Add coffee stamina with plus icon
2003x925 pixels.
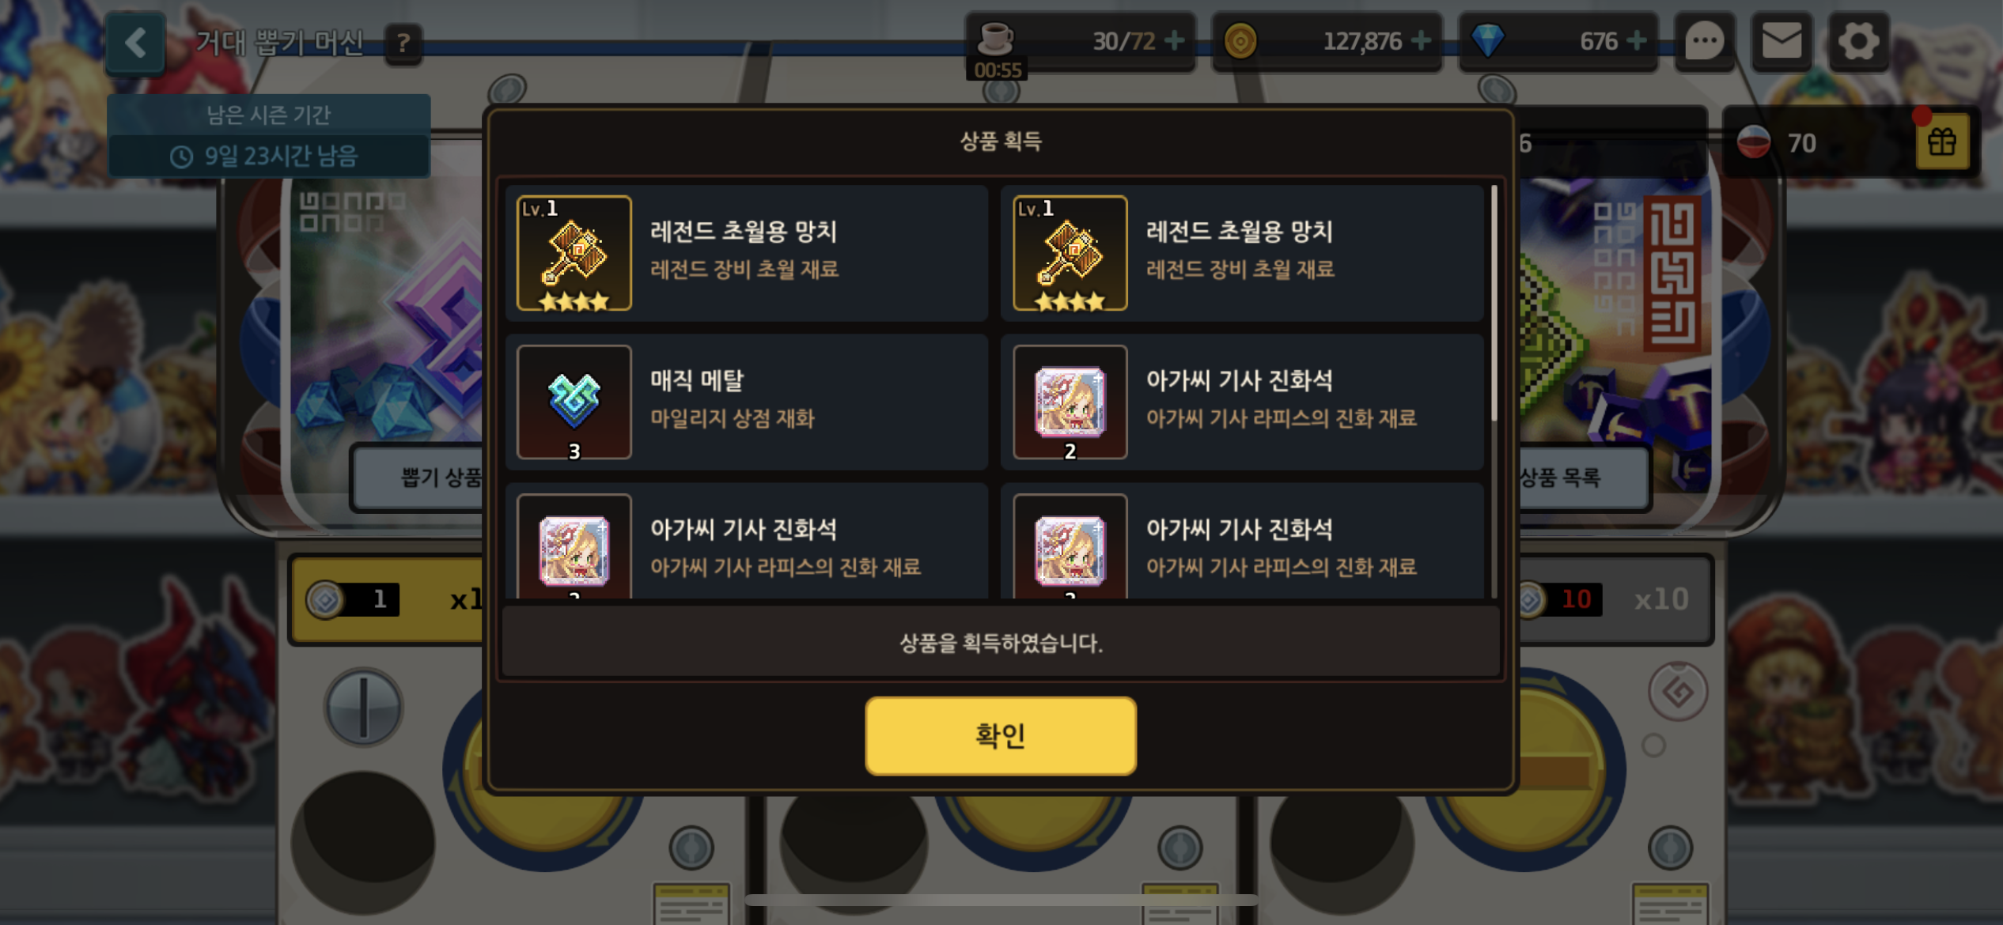(1176, 40)
